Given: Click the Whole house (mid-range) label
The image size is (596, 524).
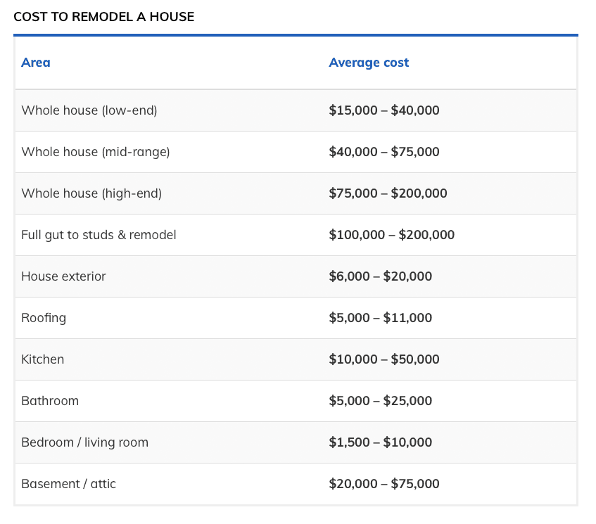Looking at the screenshot, I should pos(95,152).
